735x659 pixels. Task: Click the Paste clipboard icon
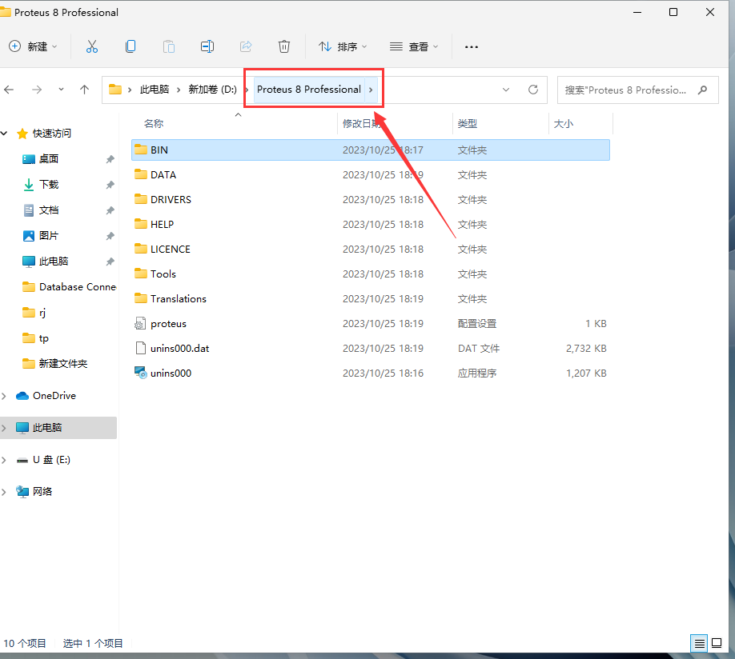[169, 46]
